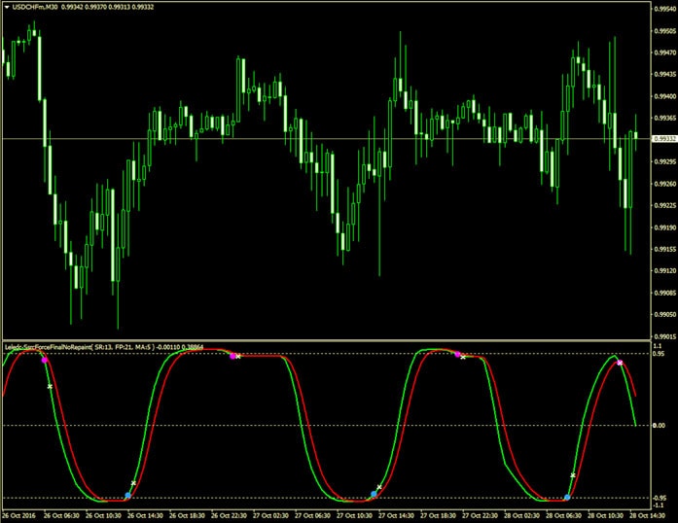This screenshot has width=678, height=523.
Task: Click the 0.99260 price scale label
Action: 663,184
